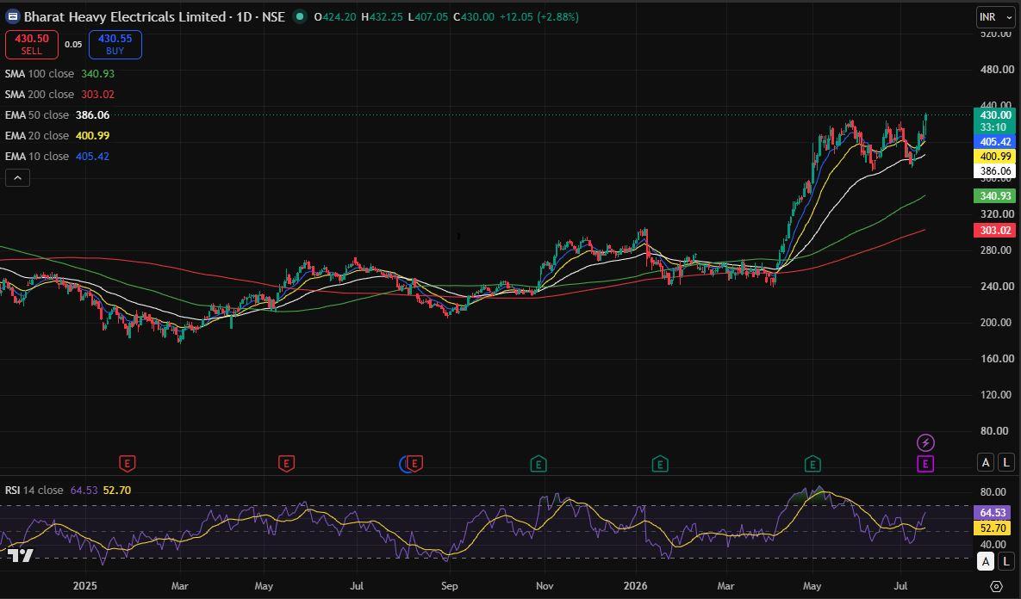Select the SMA 200 close indicator legend
This screenshot has height=599, width=1021.
60,95
